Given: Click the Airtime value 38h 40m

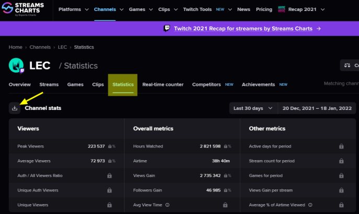Looking at the screenshot, I should [221, 161].
